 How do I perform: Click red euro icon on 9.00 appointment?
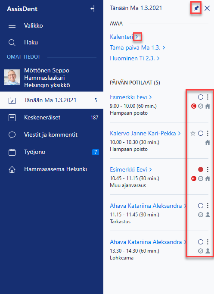194,106
